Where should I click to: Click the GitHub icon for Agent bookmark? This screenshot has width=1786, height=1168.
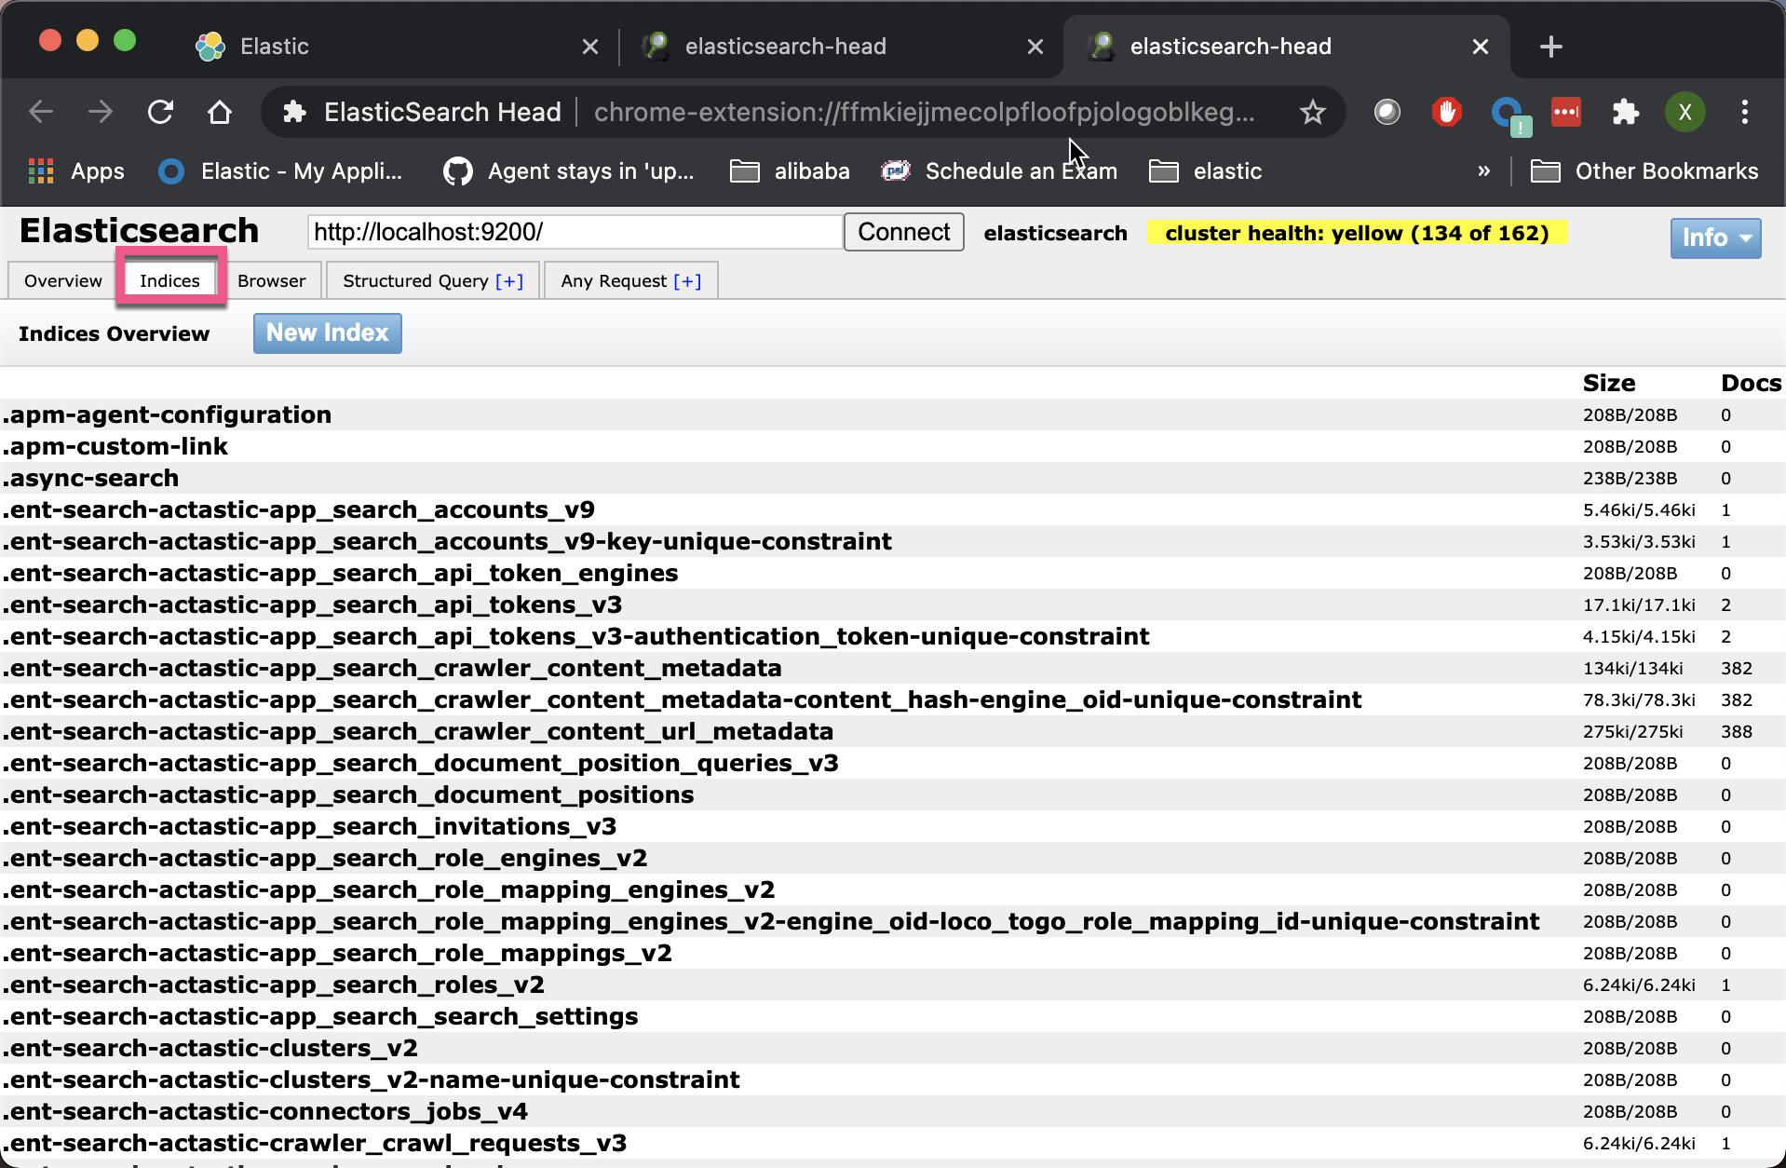[457, 170]
